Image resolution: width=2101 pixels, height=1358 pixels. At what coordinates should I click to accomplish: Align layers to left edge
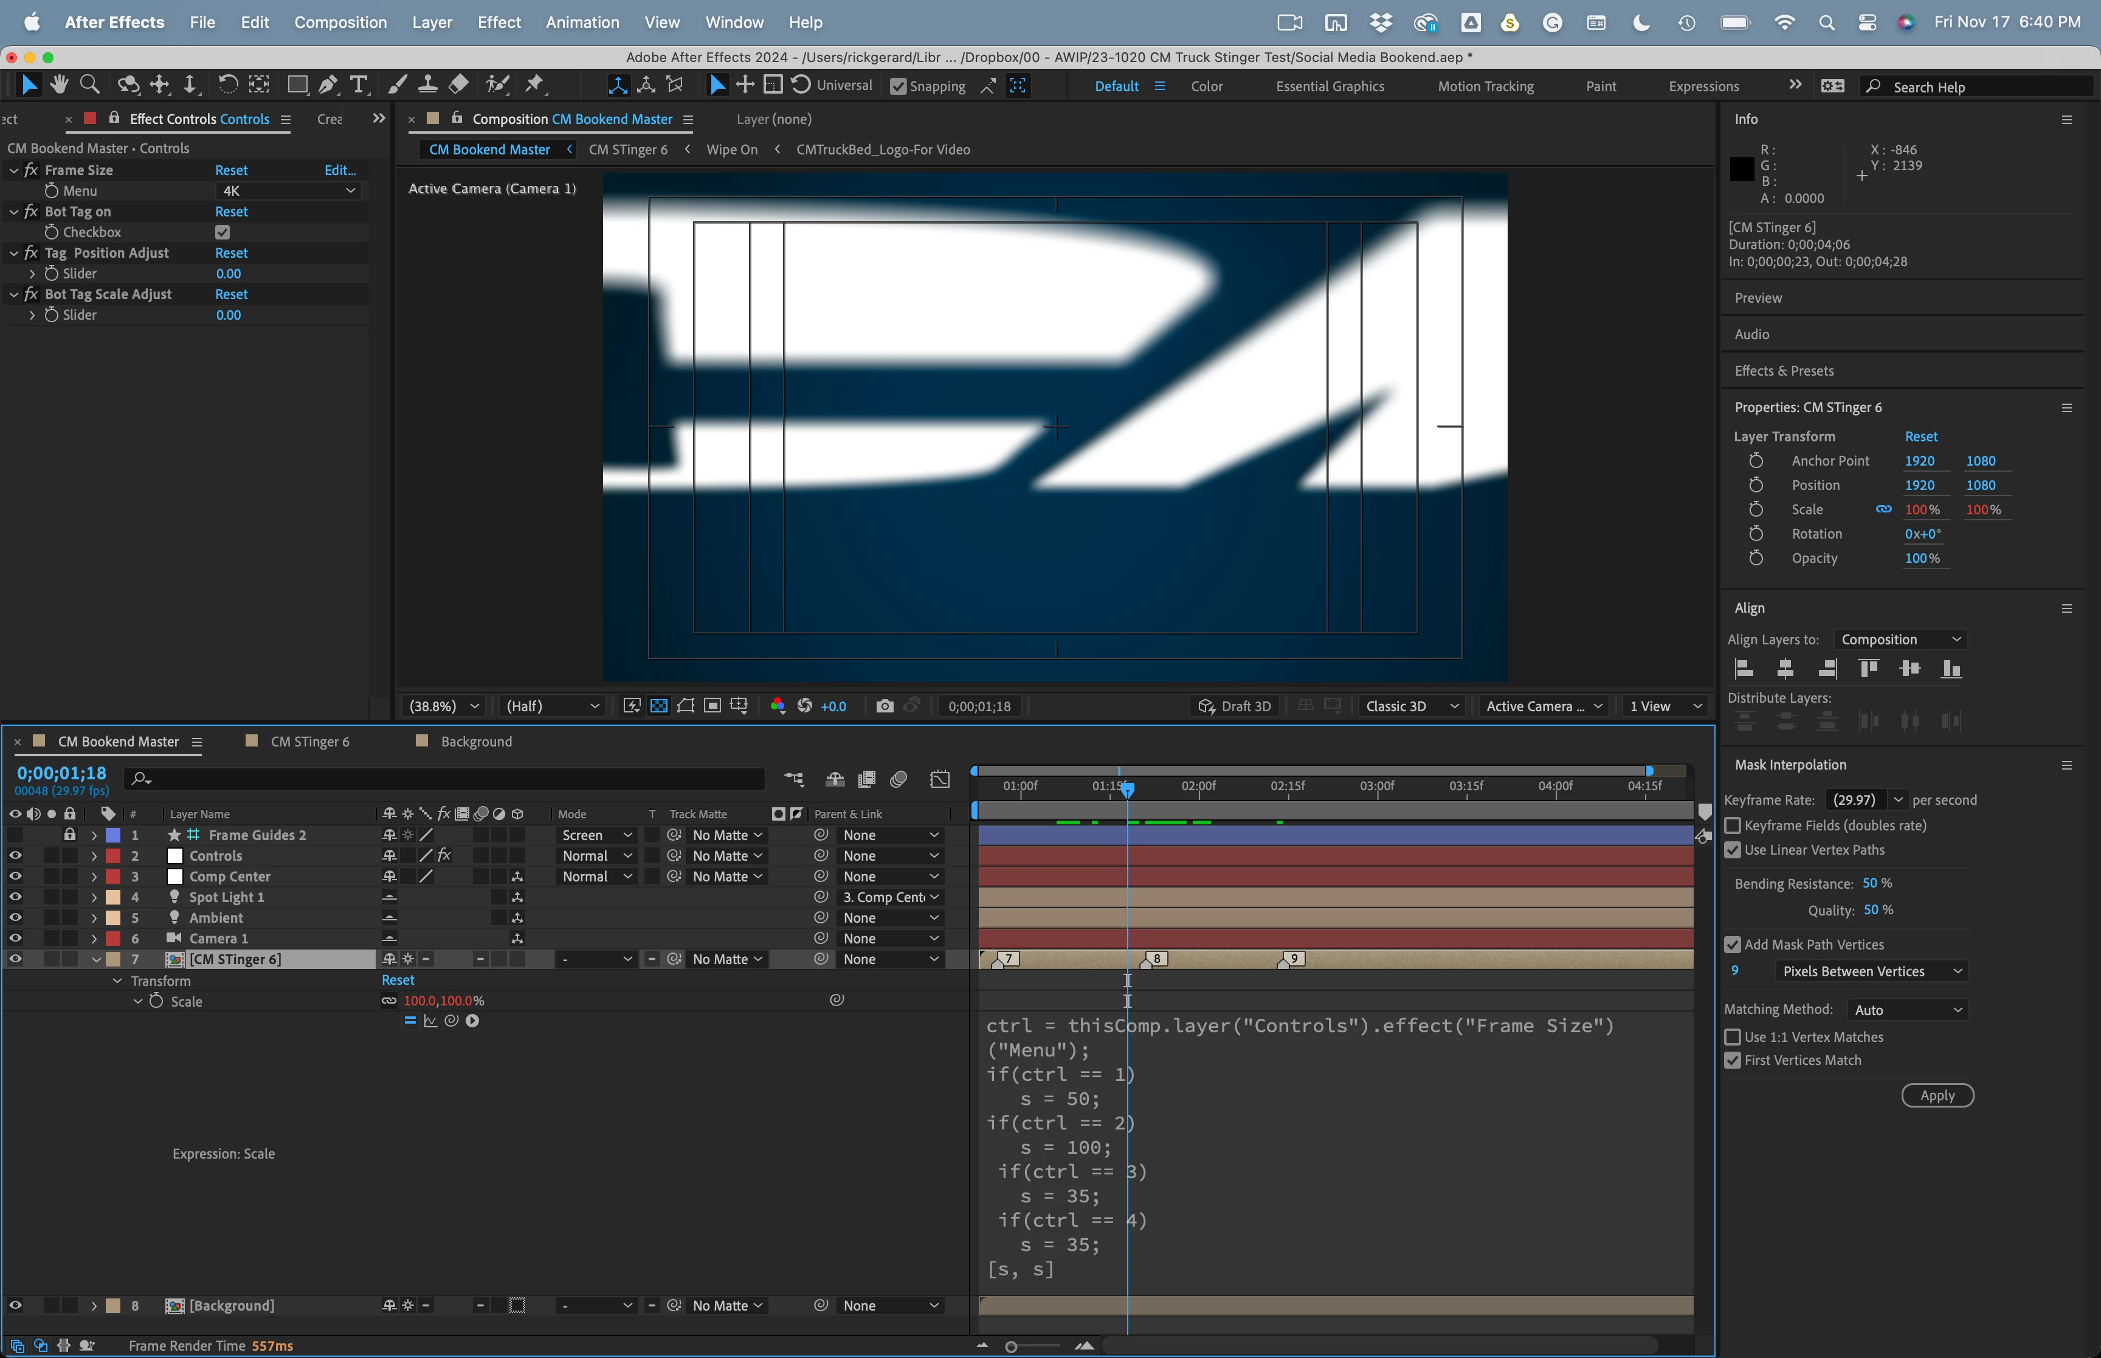(1744, 669)
